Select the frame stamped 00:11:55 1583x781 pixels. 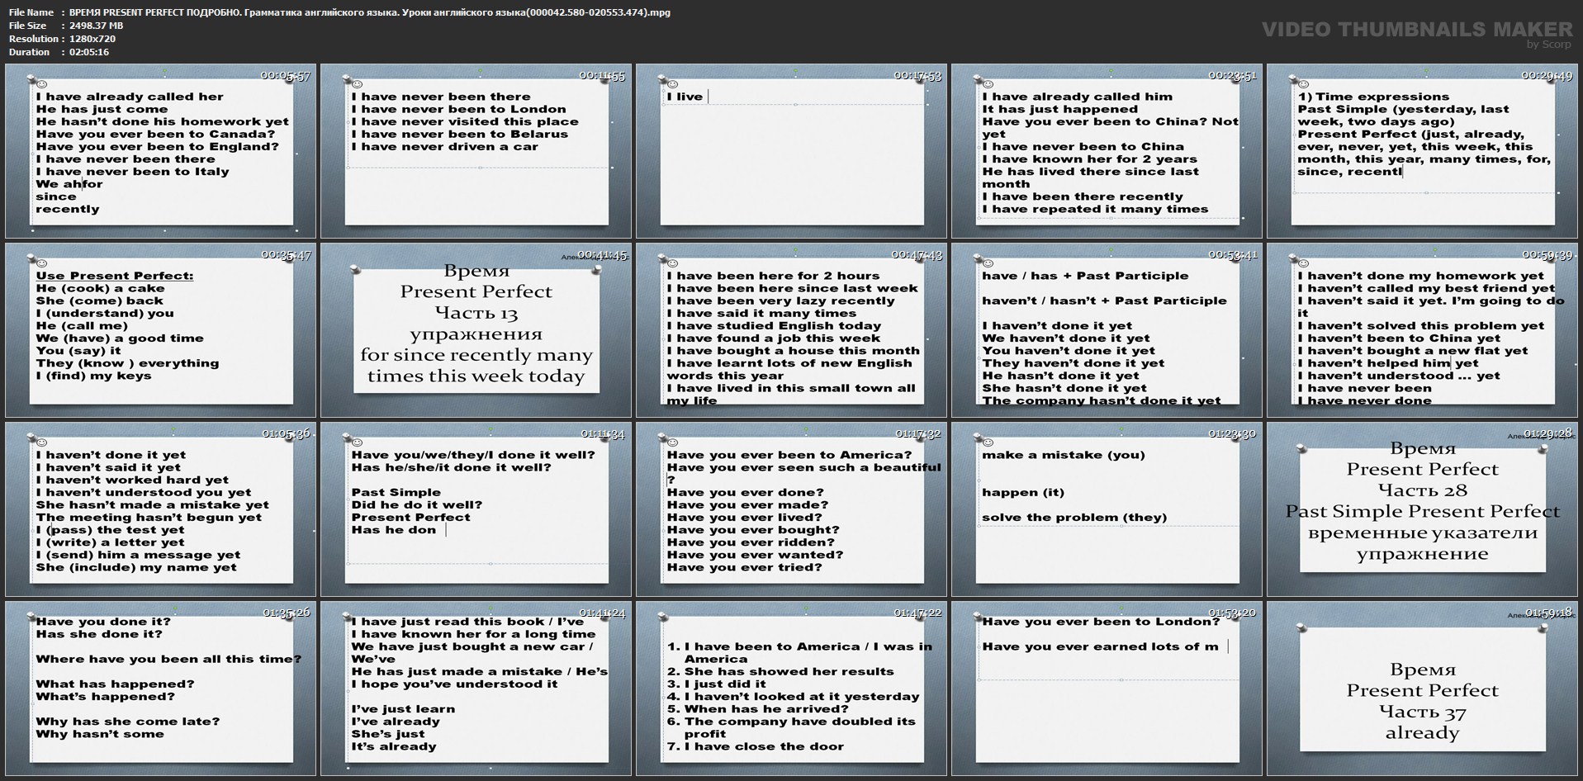(476, 151)
